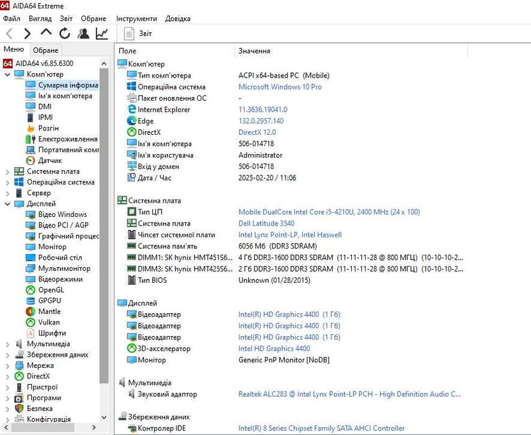This screenshot has width=531, height=435.
Task: Switch to the Меню sidebar tab
Action: tap(14, 50)
